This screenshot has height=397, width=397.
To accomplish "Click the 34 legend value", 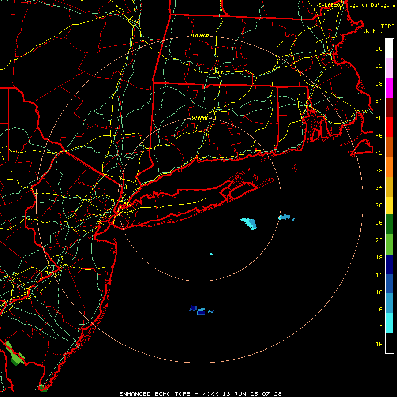I will coord(379,188).
